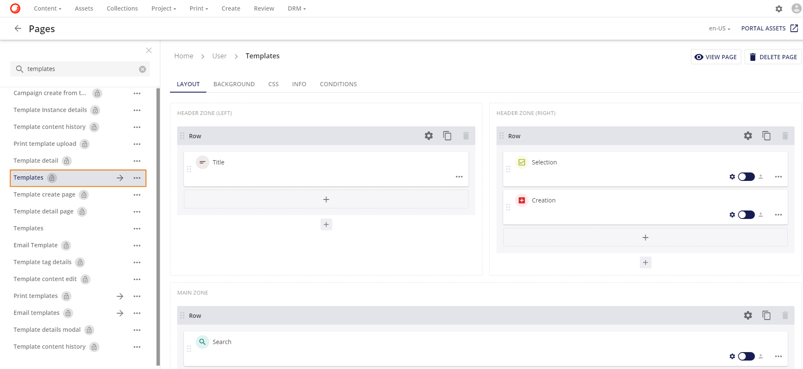Click the templates search input field
Viewport: 803px width, 369px height.
pos(80,69)
